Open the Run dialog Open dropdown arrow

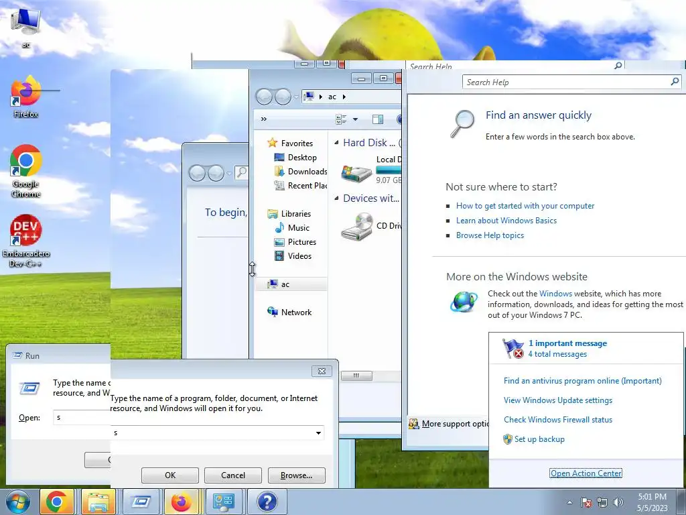318,433
